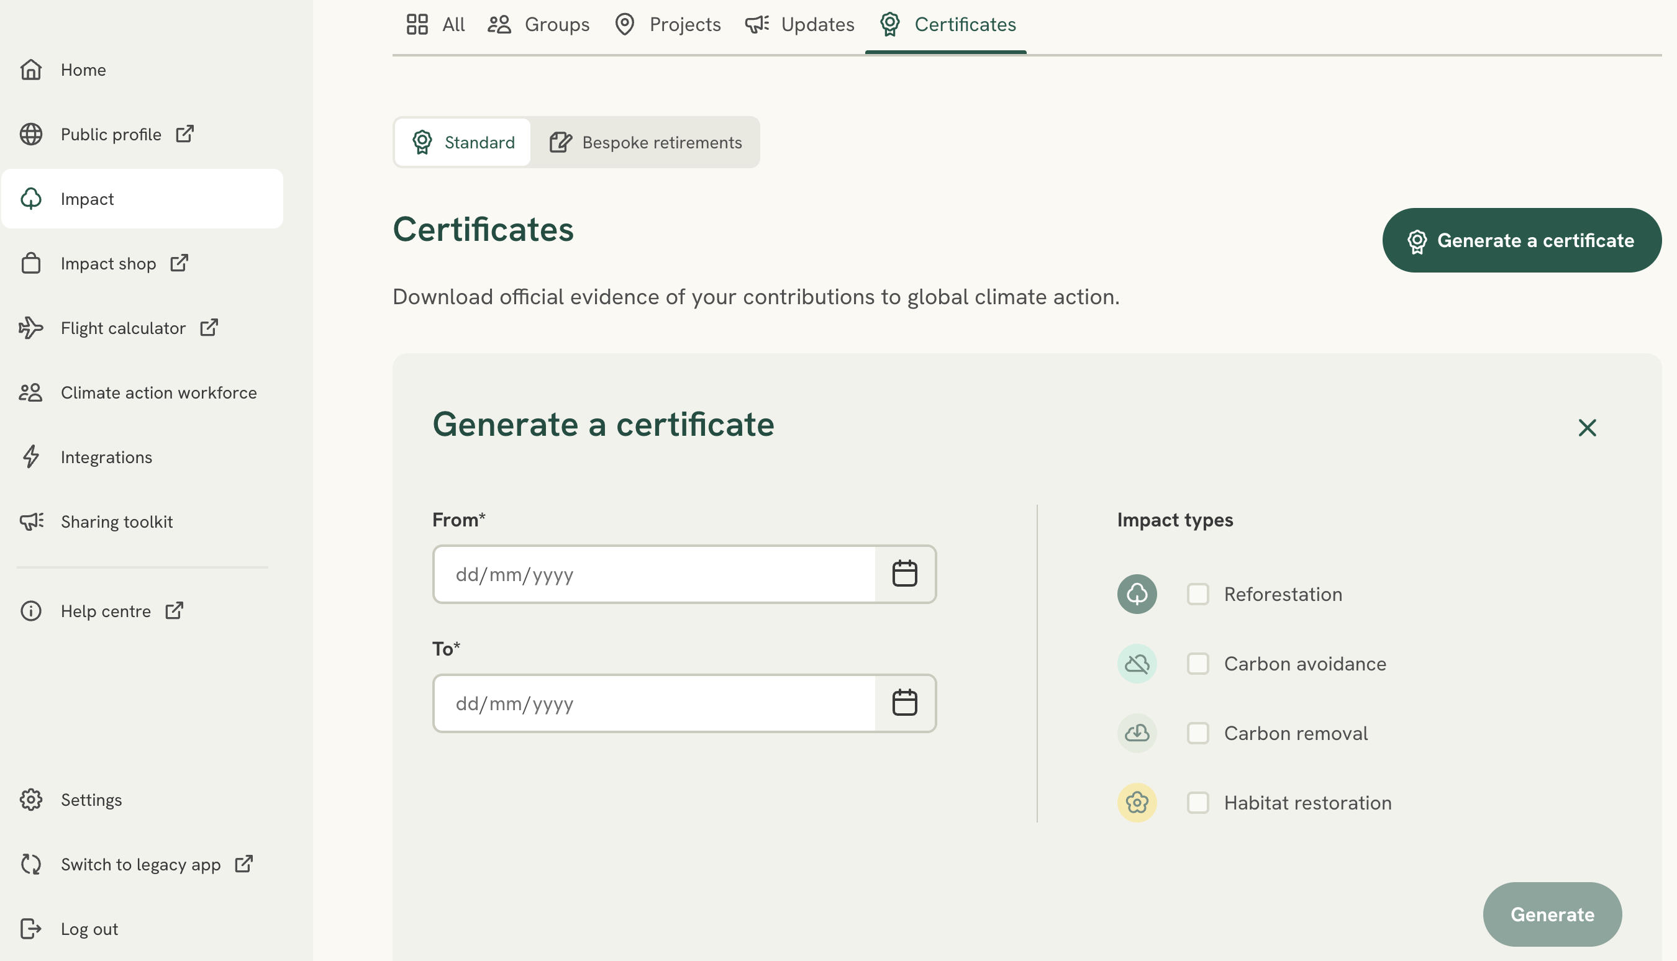Click the Generate a certificate button

[1522, 240]
